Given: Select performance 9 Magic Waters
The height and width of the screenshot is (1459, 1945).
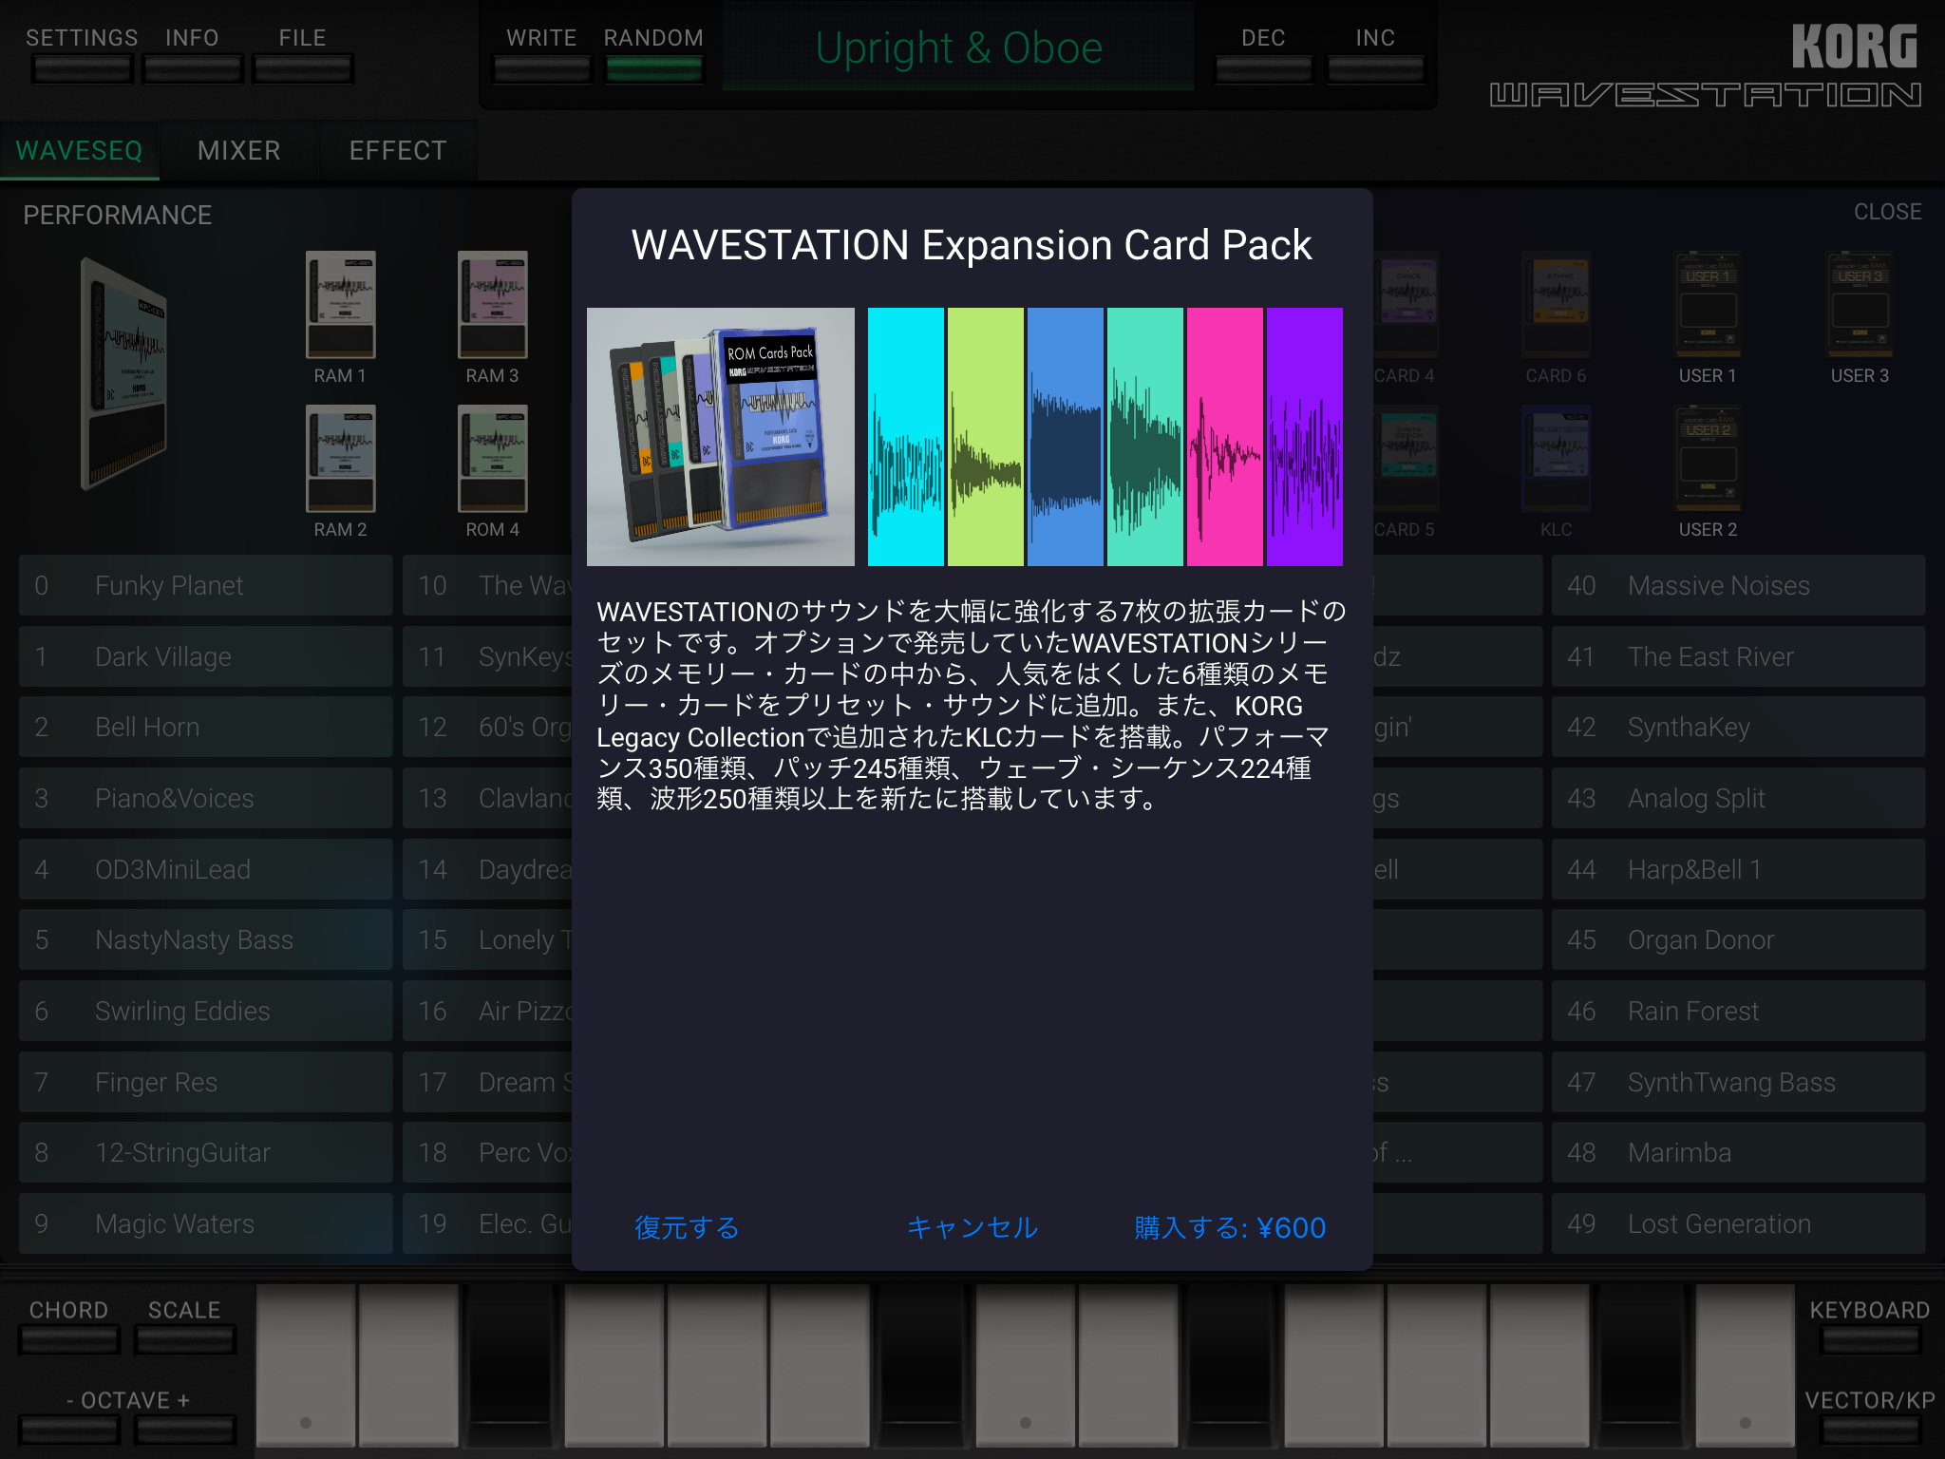Looking at the screenshot, I should tap(205, 1223).
